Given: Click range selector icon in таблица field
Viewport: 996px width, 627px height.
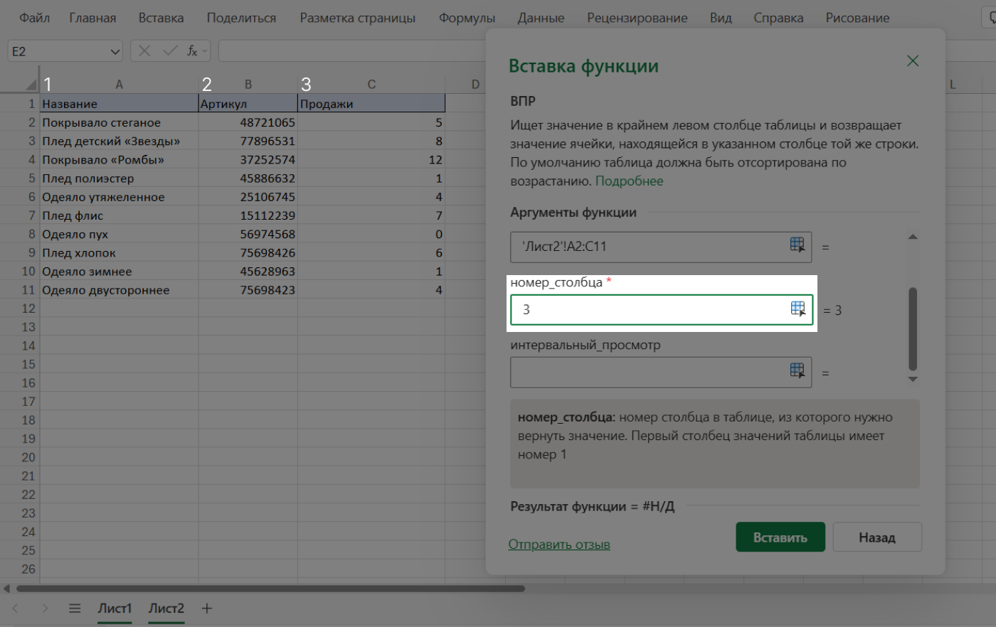Looking at the screenshot, I should point(798,245).
